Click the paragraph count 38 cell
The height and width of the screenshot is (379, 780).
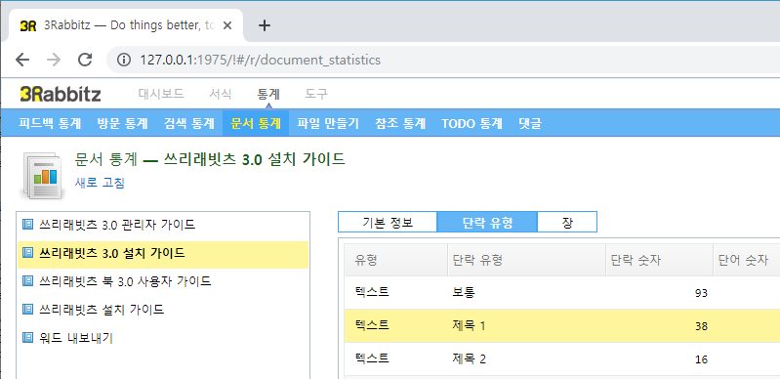pos(659,325)
